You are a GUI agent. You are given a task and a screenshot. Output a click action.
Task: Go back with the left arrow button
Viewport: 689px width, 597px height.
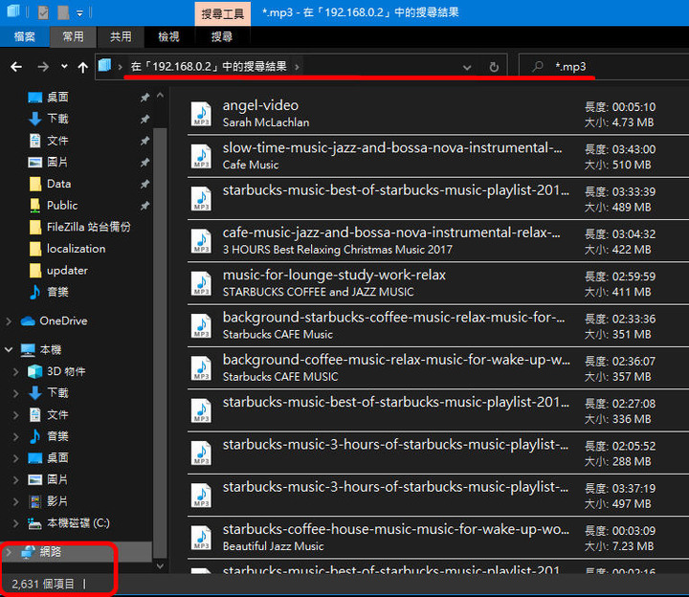pyautogui.click(x=16, y=67)
